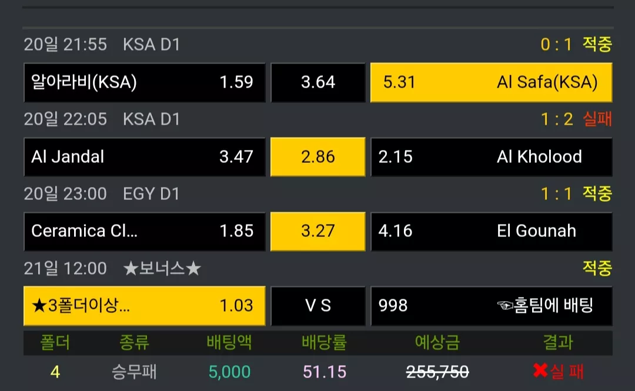Click the star icon before 3폴더이상
635x391 pixels.
coord(39,306)
